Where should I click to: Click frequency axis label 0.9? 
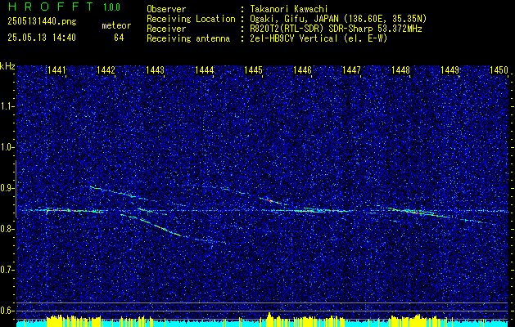coord(7,188)
